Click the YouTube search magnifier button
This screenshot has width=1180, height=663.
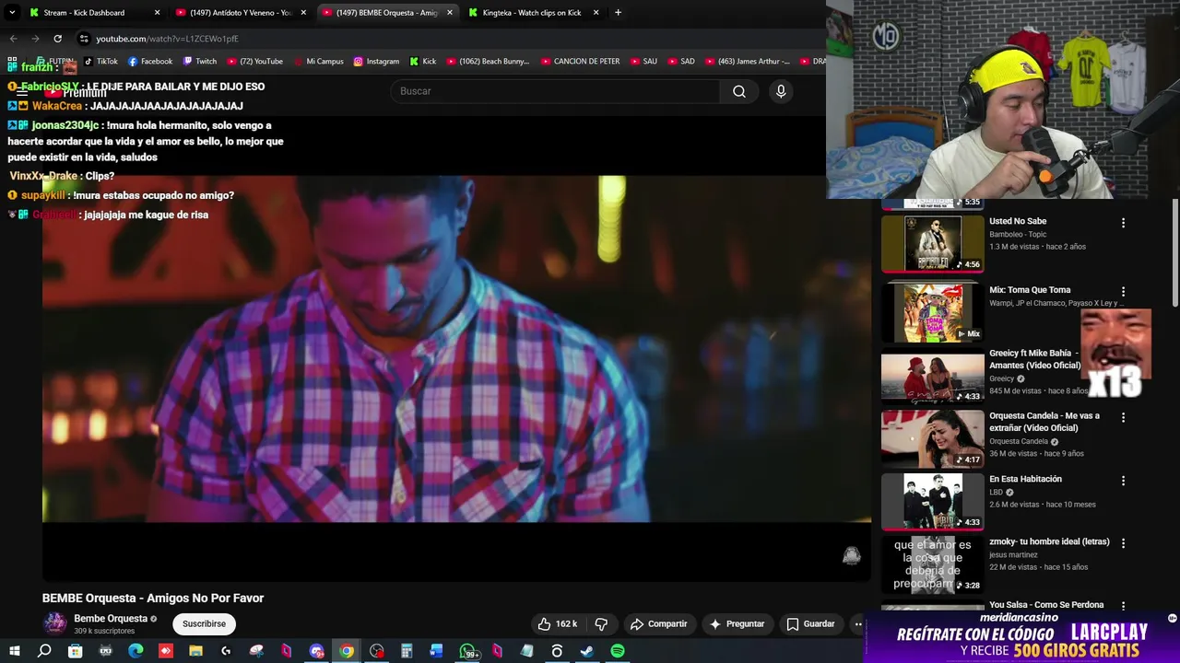[738, 91]
